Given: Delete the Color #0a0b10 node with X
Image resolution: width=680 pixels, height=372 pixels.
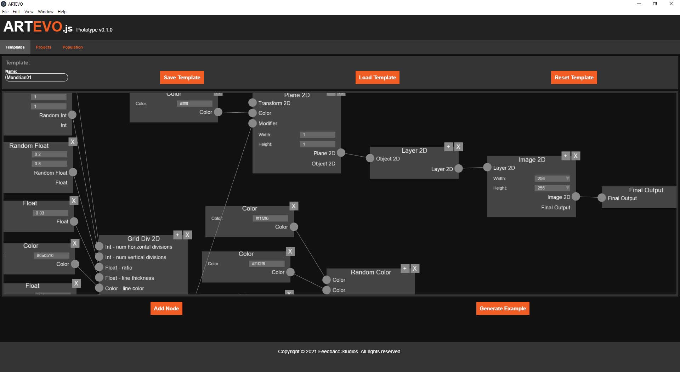Looking at the screenshot, I should [x=75, y=243].
